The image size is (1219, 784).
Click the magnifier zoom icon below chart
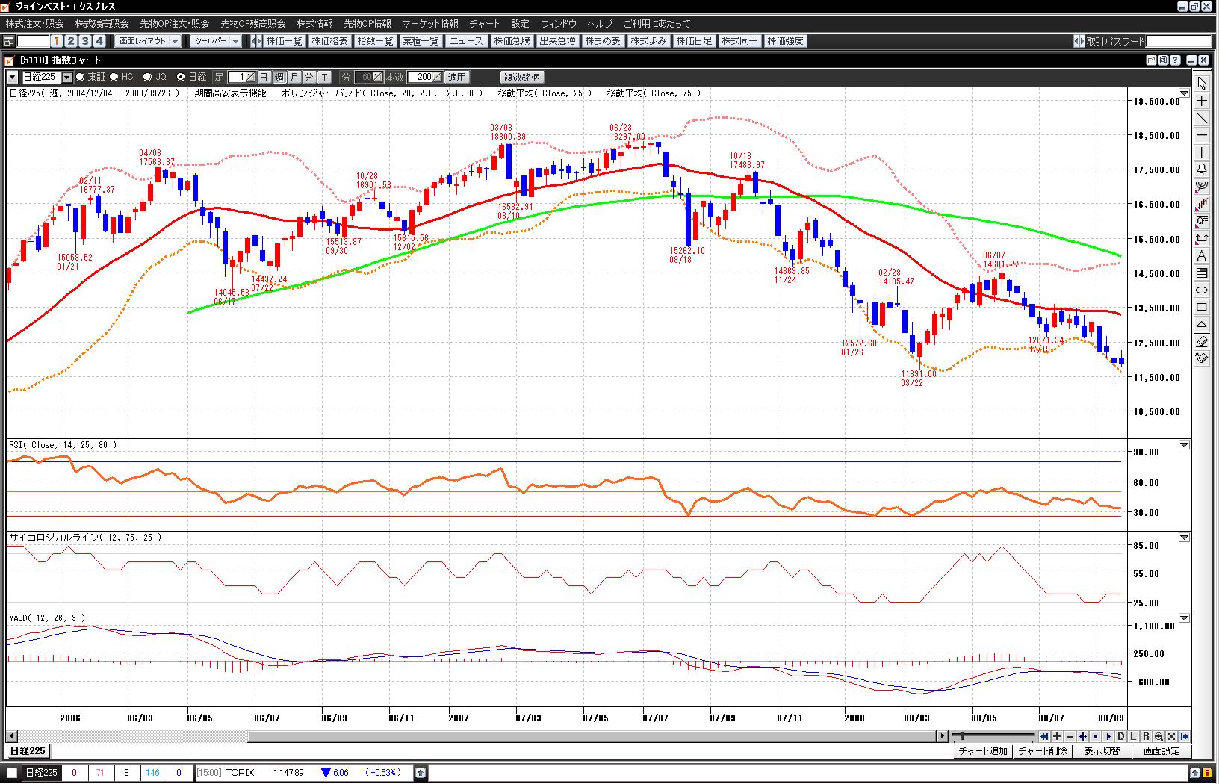(x=1158, y=736)
